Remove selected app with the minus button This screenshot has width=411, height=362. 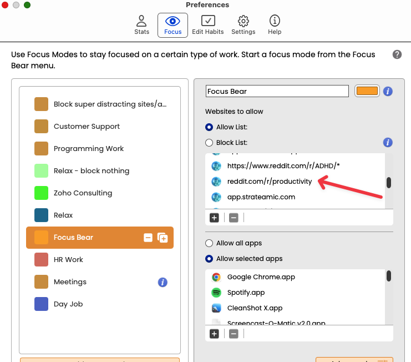234,334
